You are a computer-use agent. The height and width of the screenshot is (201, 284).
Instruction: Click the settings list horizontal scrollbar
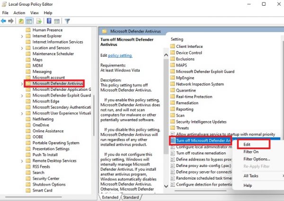coord(201,191)
